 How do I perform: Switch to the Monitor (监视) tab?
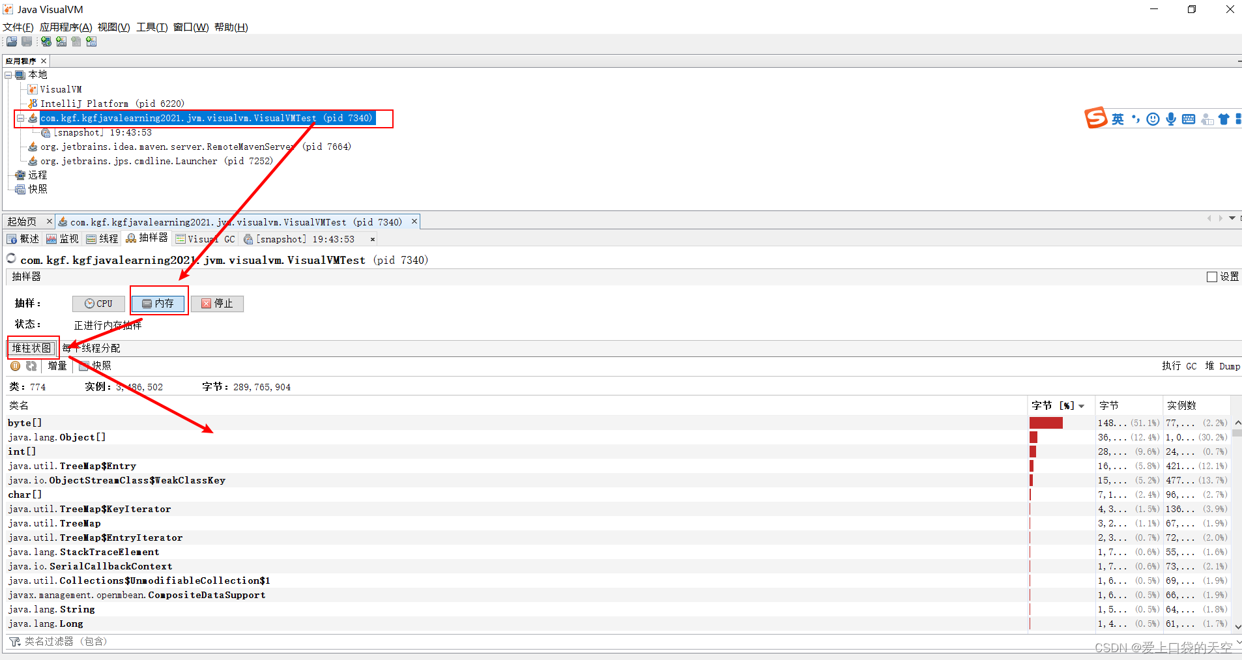tap(63, 239)
